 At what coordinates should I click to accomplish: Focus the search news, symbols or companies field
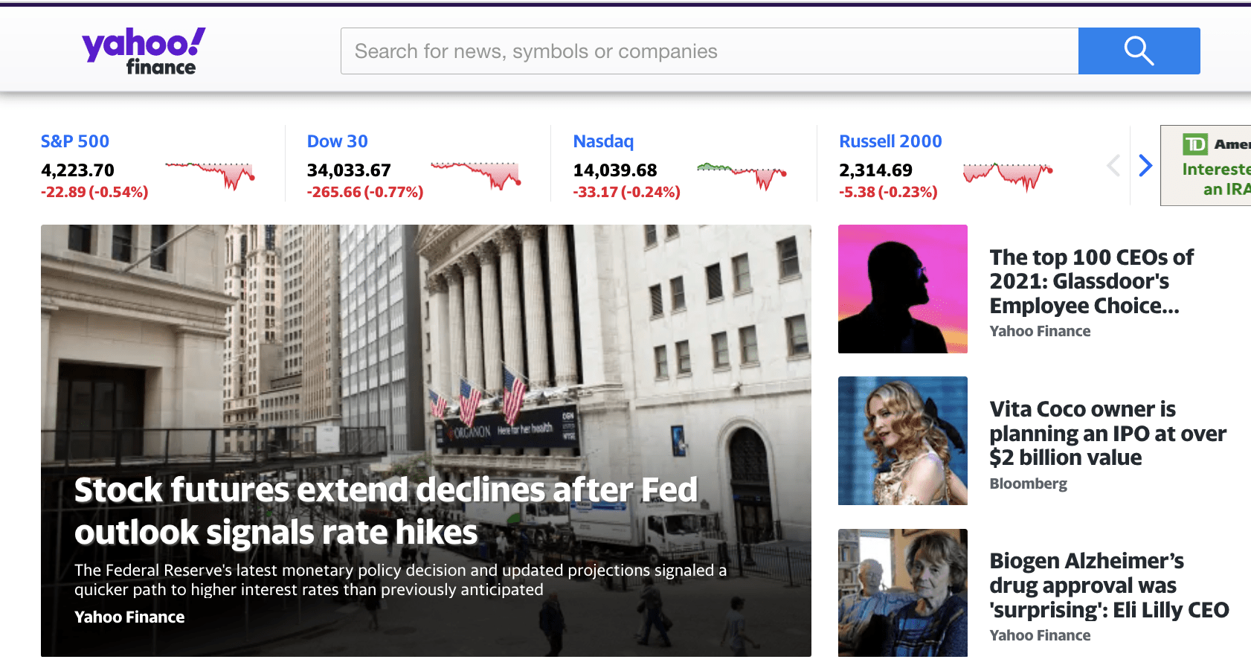(x=710, y=51)
